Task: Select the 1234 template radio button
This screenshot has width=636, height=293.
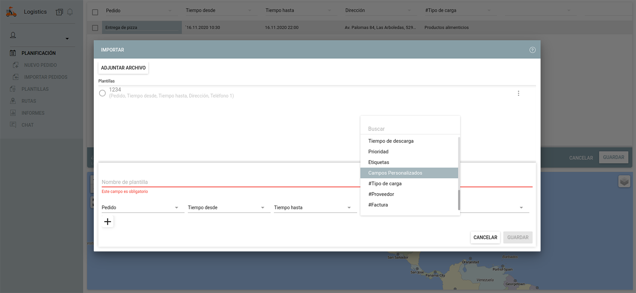Action: click(x=102, y=93)
